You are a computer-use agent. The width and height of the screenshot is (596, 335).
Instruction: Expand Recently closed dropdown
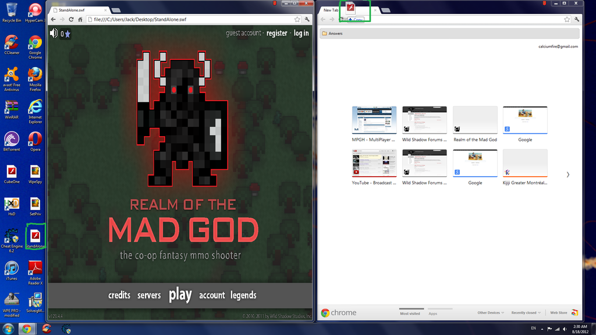point(526,312)
